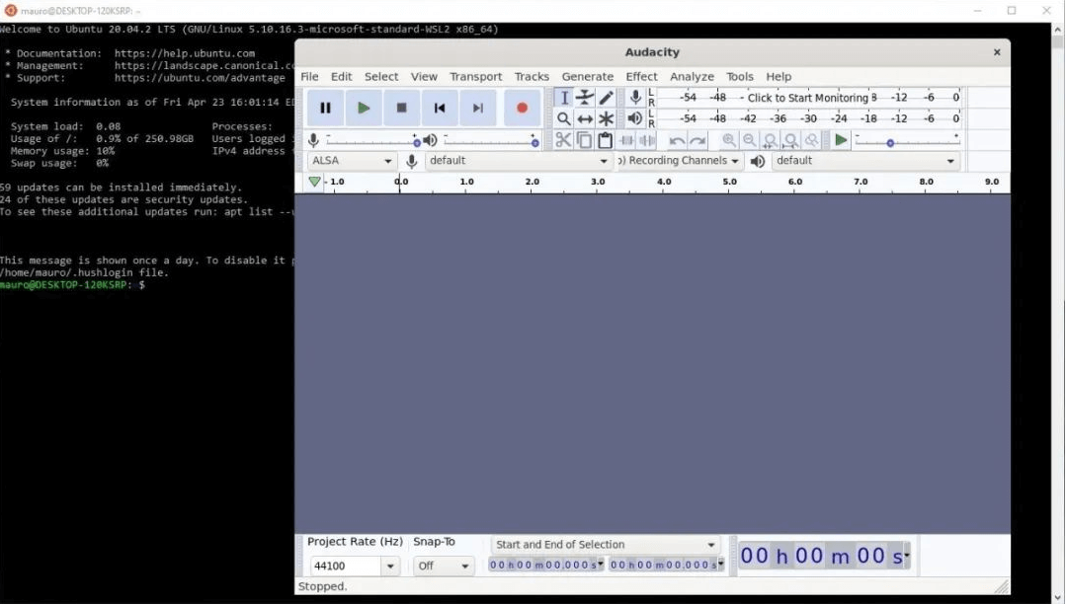Click the Pause button
Viewport: 1067px width, 605px height.
pos(325,109)
